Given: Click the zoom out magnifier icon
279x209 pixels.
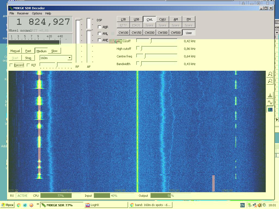Looking at the screenshot, I should [270, 81].
